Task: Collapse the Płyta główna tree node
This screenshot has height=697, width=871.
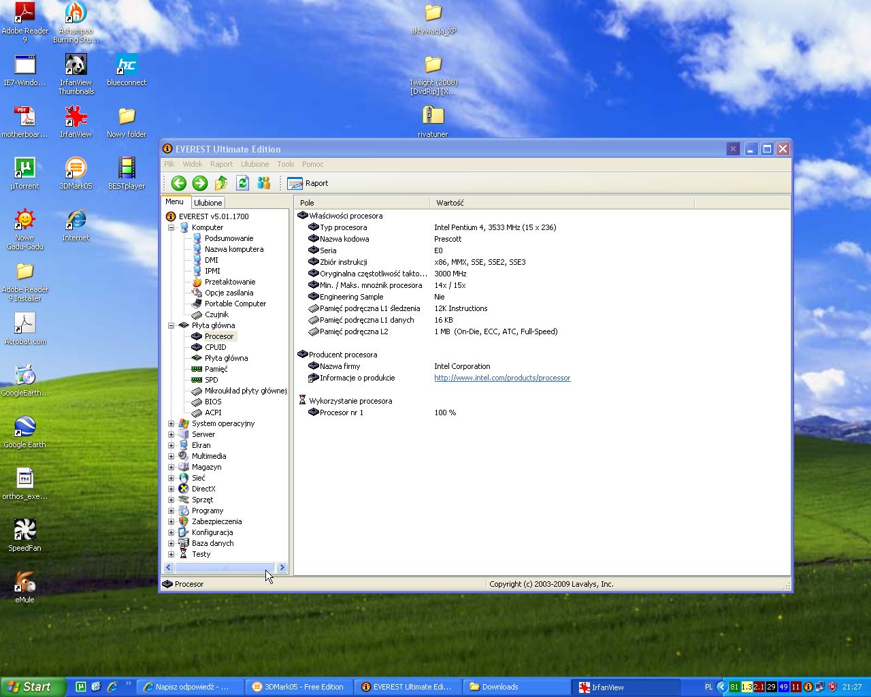Action: pos(171,325)
